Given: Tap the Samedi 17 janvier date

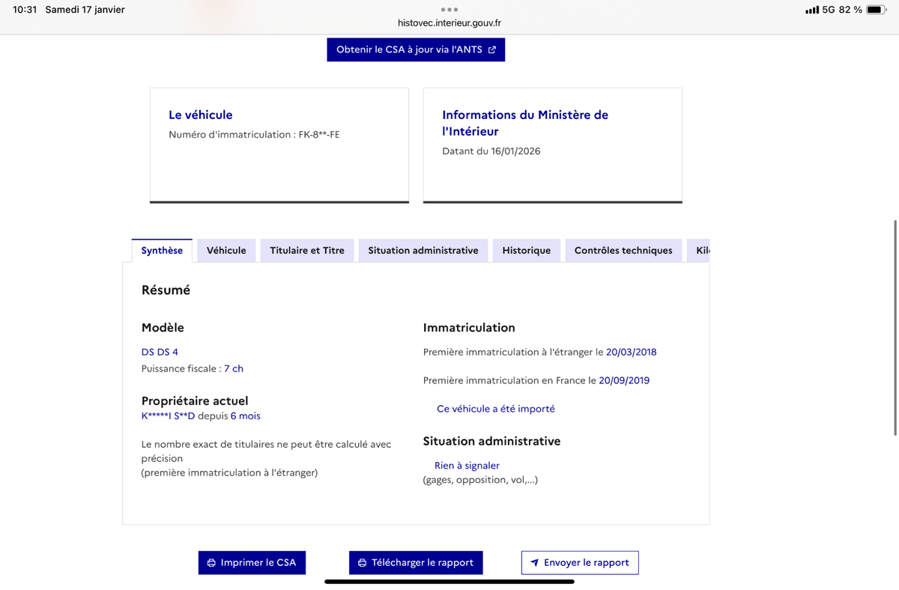Looking at the screenshot, I should click(85, 10).
